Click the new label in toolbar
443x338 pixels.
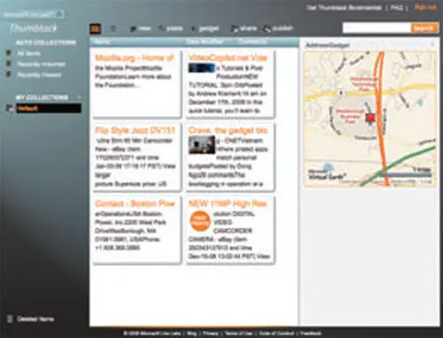point(144,28)
